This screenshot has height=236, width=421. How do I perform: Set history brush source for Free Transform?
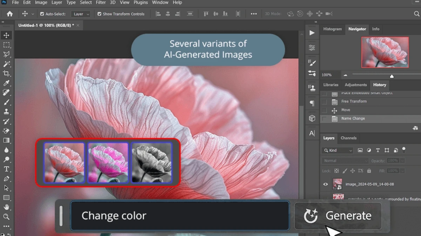[x=325, y=102]
